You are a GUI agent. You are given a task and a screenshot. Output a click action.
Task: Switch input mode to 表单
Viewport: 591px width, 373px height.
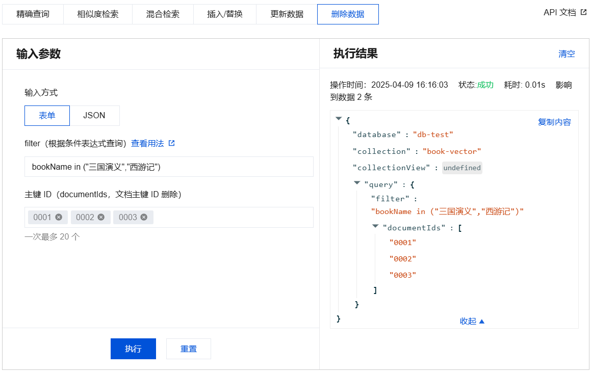[47, 116]
